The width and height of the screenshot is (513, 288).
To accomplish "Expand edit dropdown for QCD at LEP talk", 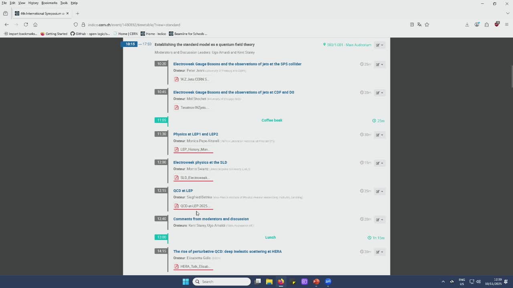I will coord(379,191).
